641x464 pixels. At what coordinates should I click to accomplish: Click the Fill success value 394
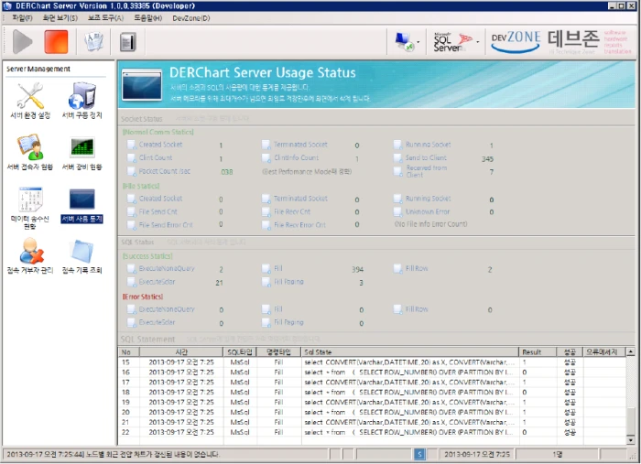pyautogui.click(x=357, y=270)
